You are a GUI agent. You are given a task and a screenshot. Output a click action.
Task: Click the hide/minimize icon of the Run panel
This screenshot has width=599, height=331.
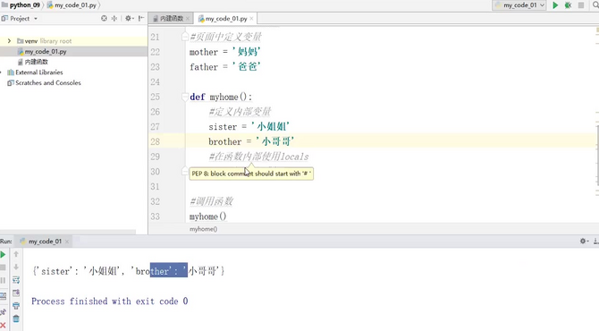596,242
